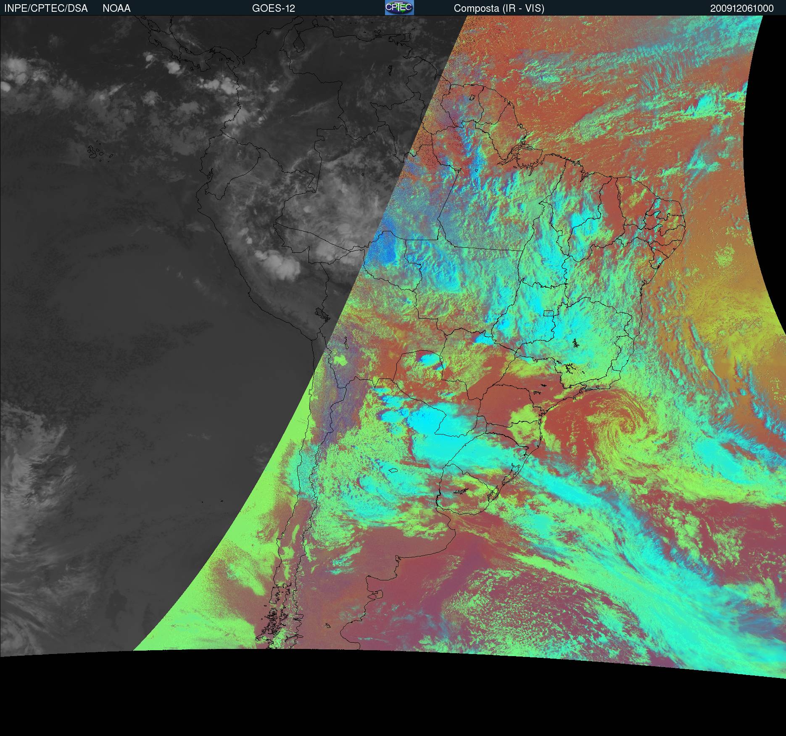Click the GOES-12 satellite label
Screen dimensions: 786x736
(x=273, y=8)
